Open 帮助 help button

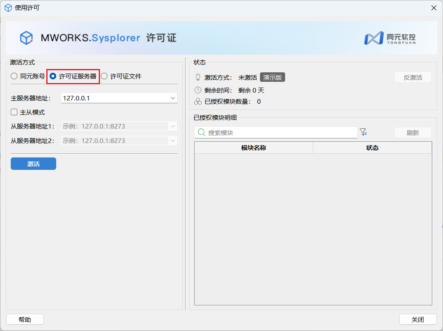point(25,319)
